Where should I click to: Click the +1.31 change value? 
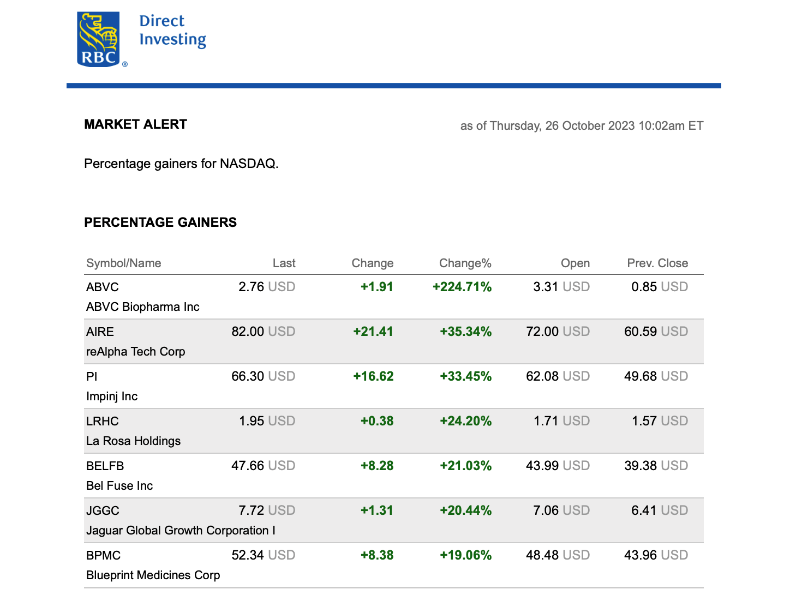377,510
